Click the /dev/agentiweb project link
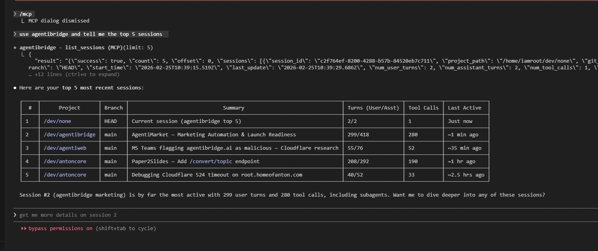The height and width of the screenshot is (251, 598). [x=65, y=148]
